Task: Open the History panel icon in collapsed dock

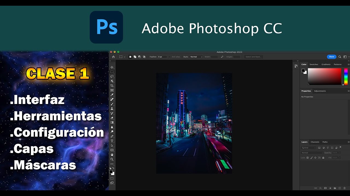Action: pos(296,66)
